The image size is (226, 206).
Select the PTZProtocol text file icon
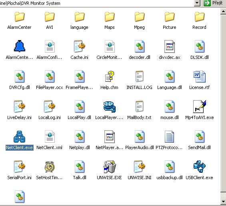[x=169, y=137]
